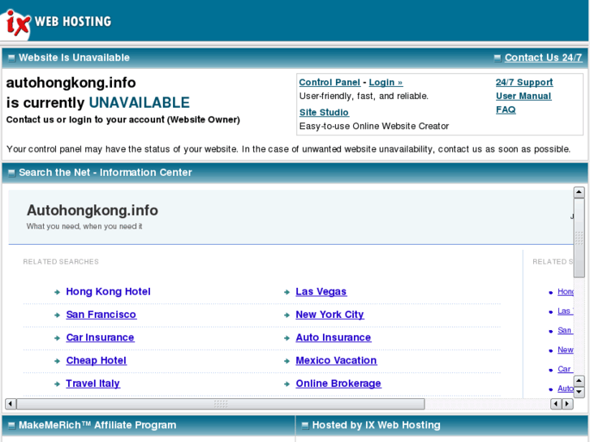Screen dimensions: 590x442
Task: Open the Contact Us 24/7 link
Action: click(x=543, y=58)
